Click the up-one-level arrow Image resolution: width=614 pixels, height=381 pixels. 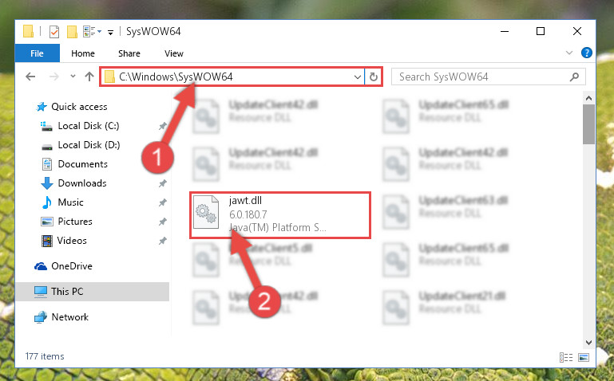coord(89,77)
